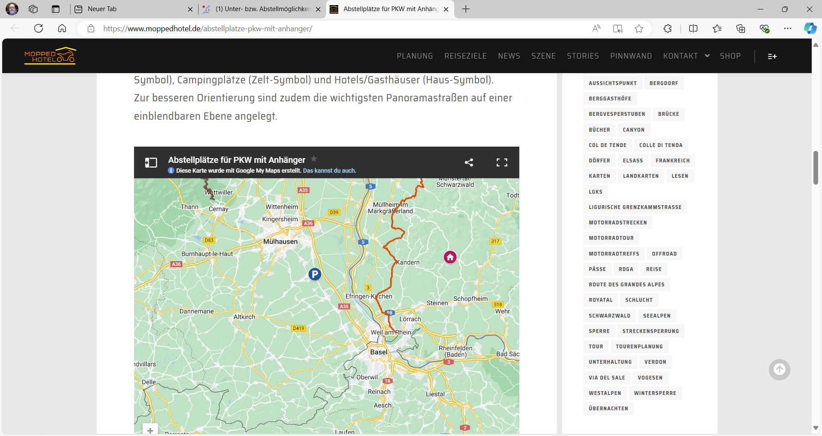Image resolution: width=822 pixels, height=436 pixels.
Task: Close the Neuer Tab tab
Action: pos(190,9)
